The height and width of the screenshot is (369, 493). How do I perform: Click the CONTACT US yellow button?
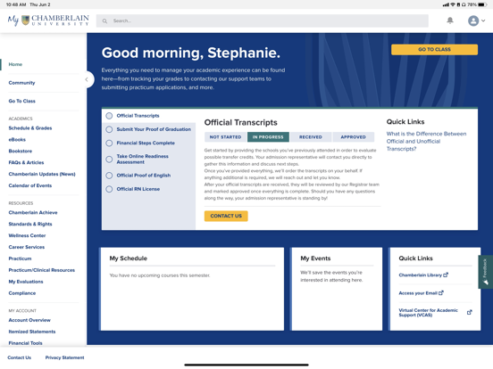(x=226, y=216)
